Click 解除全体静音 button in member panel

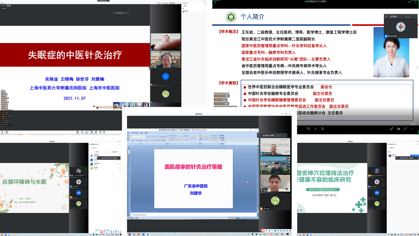point(107,230)
